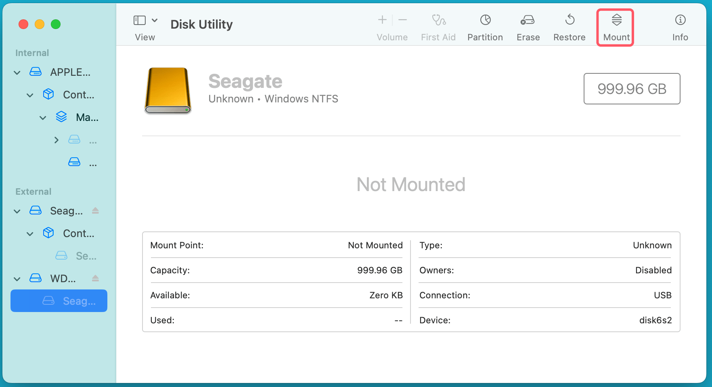Click the Mount Point value Not Mounted

pos(375,245)
